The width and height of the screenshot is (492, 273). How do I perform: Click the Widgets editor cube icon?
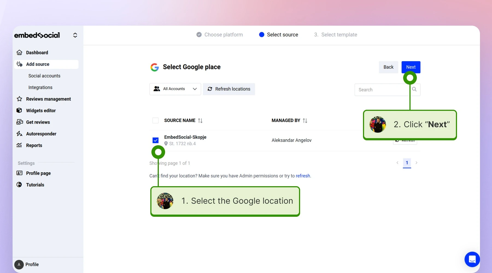tap(19, 110)
